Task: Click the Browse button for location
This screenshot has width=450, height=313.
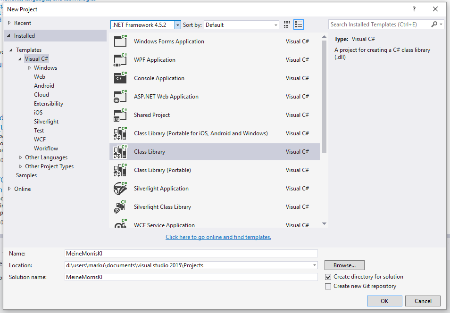Action: 344,265
